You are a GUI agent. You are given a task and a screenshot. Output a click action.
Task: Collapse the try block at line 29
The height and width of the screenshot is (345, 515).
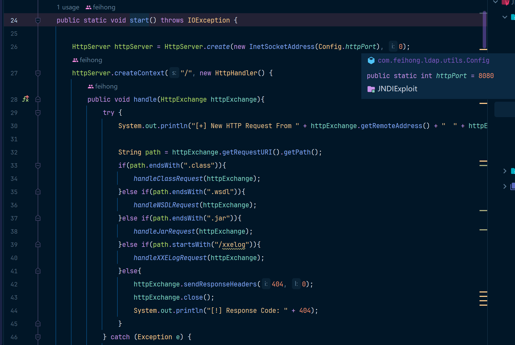[x=38, y=113]
